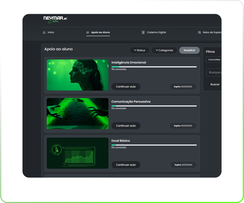Click the Redefinir button

189,50
